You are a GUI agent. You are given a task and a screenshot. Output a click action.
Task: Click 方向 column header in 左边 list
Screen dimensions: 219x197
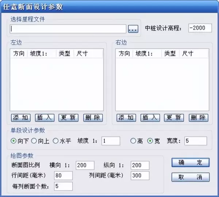(x=19, y=53)
